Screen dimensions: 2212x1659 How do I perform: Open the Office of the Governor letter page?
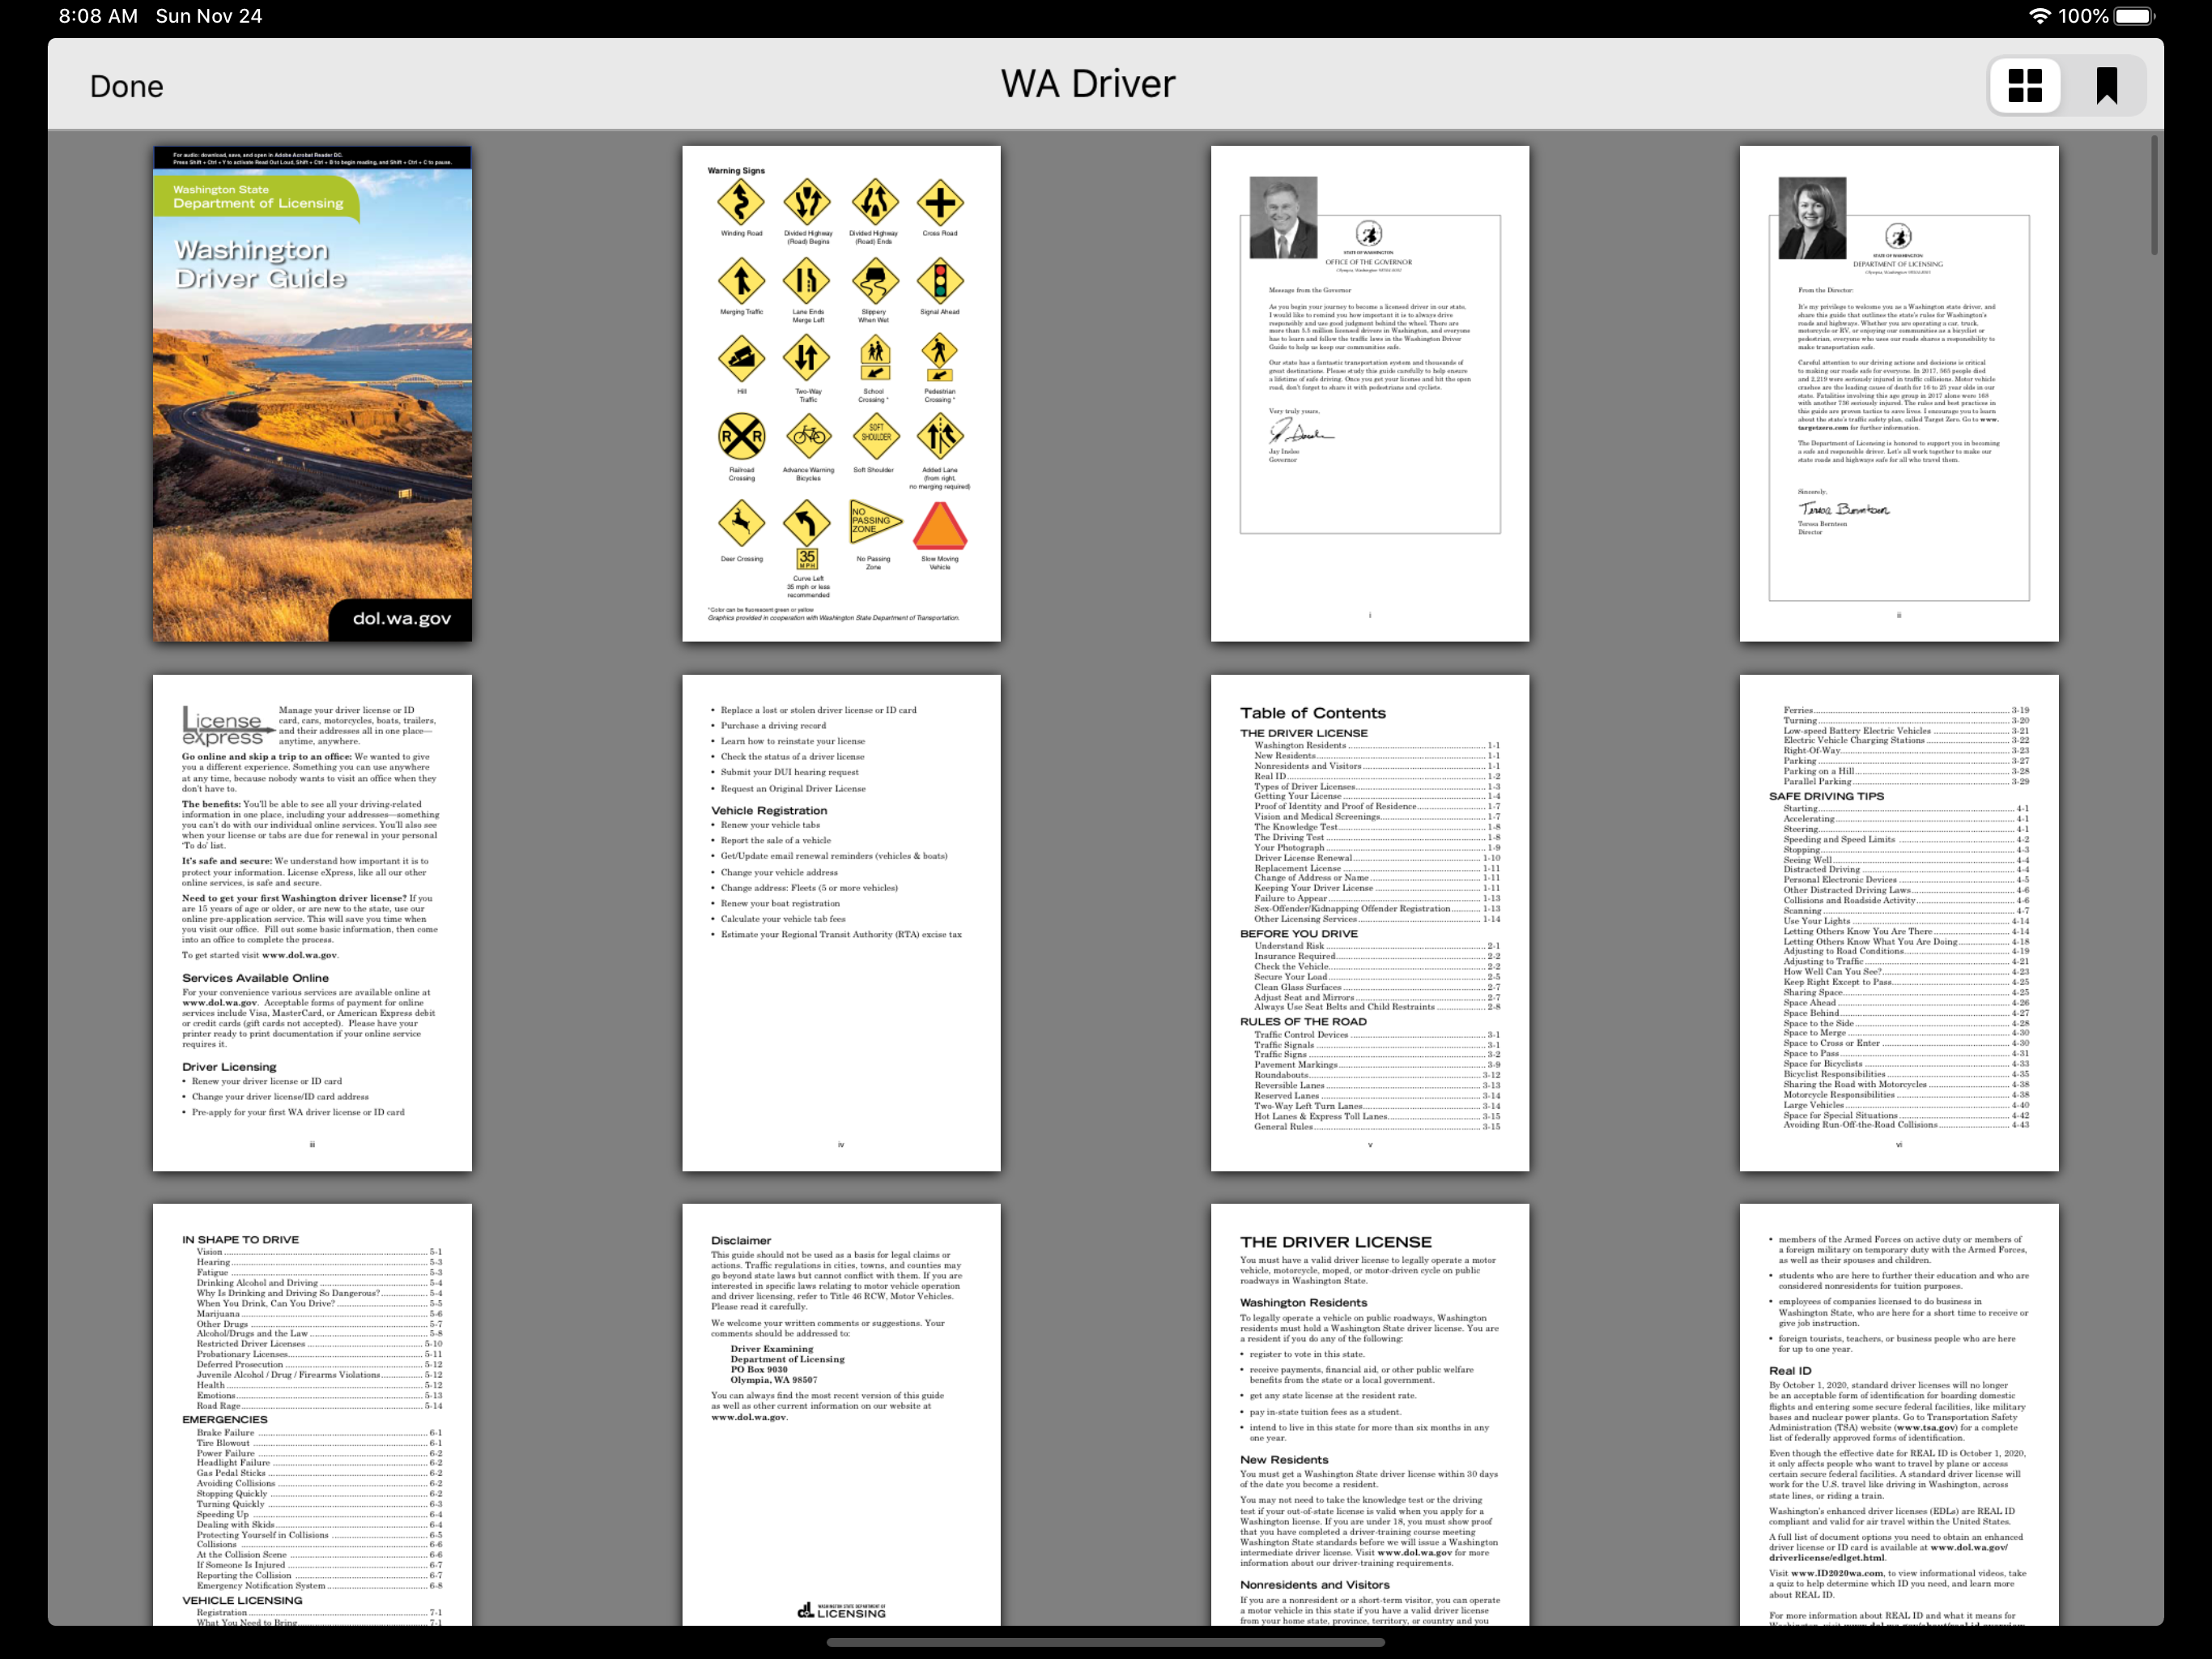[x=1370, y=393]
